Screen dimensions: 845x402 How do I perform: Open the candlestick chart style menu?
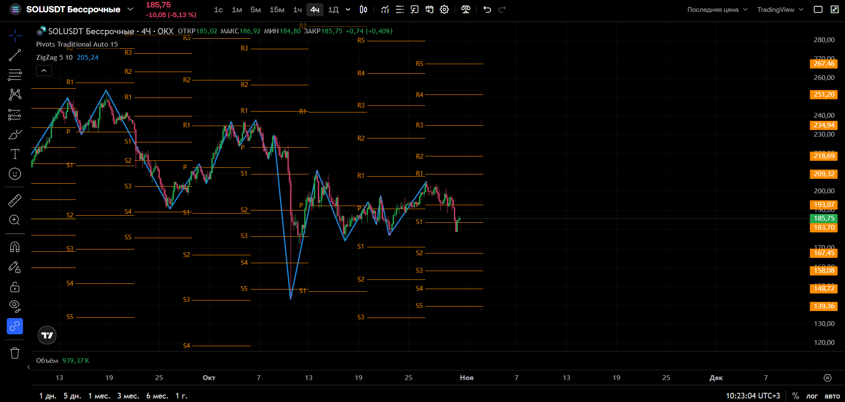coord(364,10)
